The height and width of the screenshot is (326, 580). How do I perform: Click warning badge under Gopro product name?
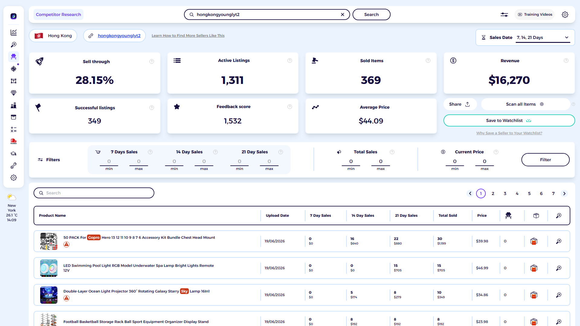(x=66, y=245)
